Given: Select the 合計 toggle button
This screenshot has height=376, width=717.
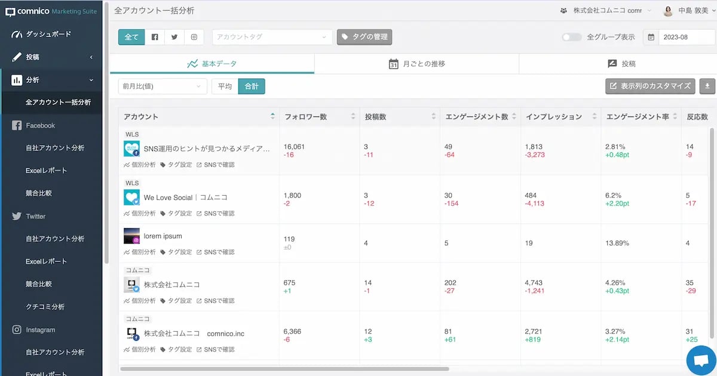Looking at the screenshot, I should click(x=252, y=87).
